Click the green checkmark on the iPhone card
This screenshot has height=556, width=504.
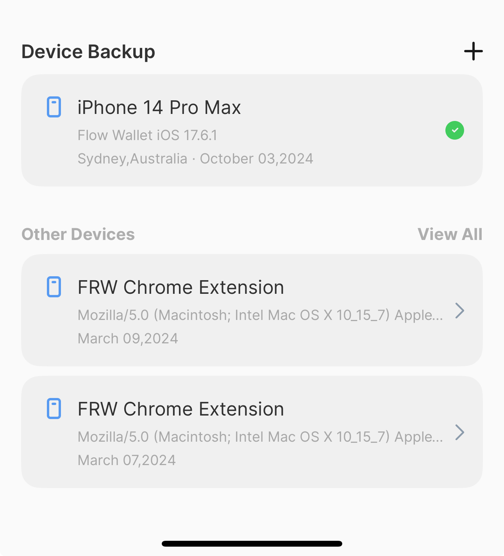tap(455, 130)
